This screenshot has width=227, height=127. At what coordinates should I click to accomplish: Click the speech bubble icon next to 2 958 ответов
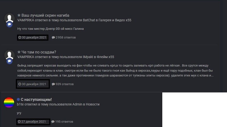(53, 38)
